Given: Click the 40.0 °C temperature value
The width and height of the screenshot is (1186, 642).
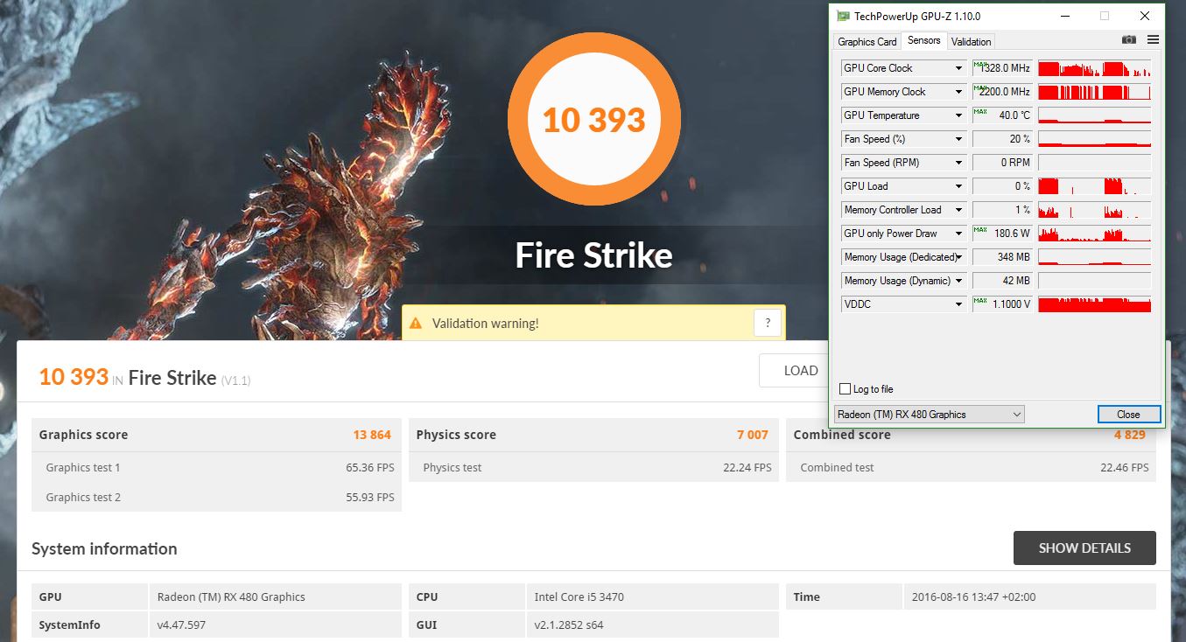Looking at the screenshot, I should 1003,115.
